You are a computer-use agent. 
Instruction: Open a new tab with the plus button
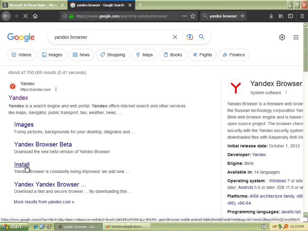[140, 5]
